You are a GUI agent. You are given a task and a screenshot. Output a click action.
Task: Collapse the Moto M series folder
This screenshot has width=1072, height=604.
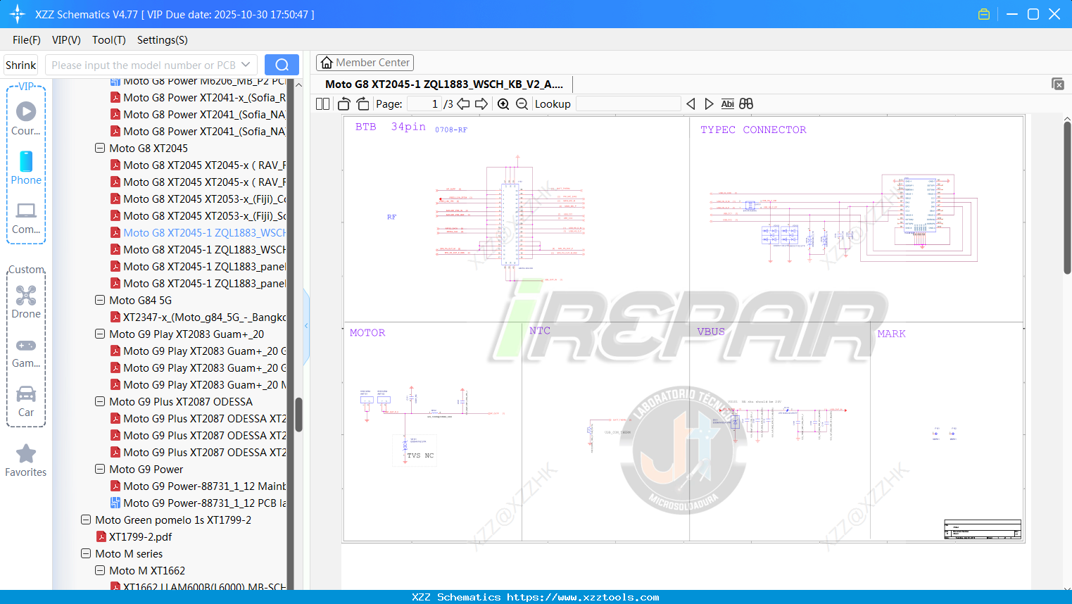86,553
